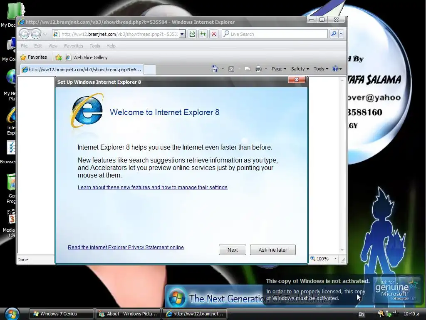Click the Read Mail icon
Viewport: 426px width, 320px height.
point(248,69)
